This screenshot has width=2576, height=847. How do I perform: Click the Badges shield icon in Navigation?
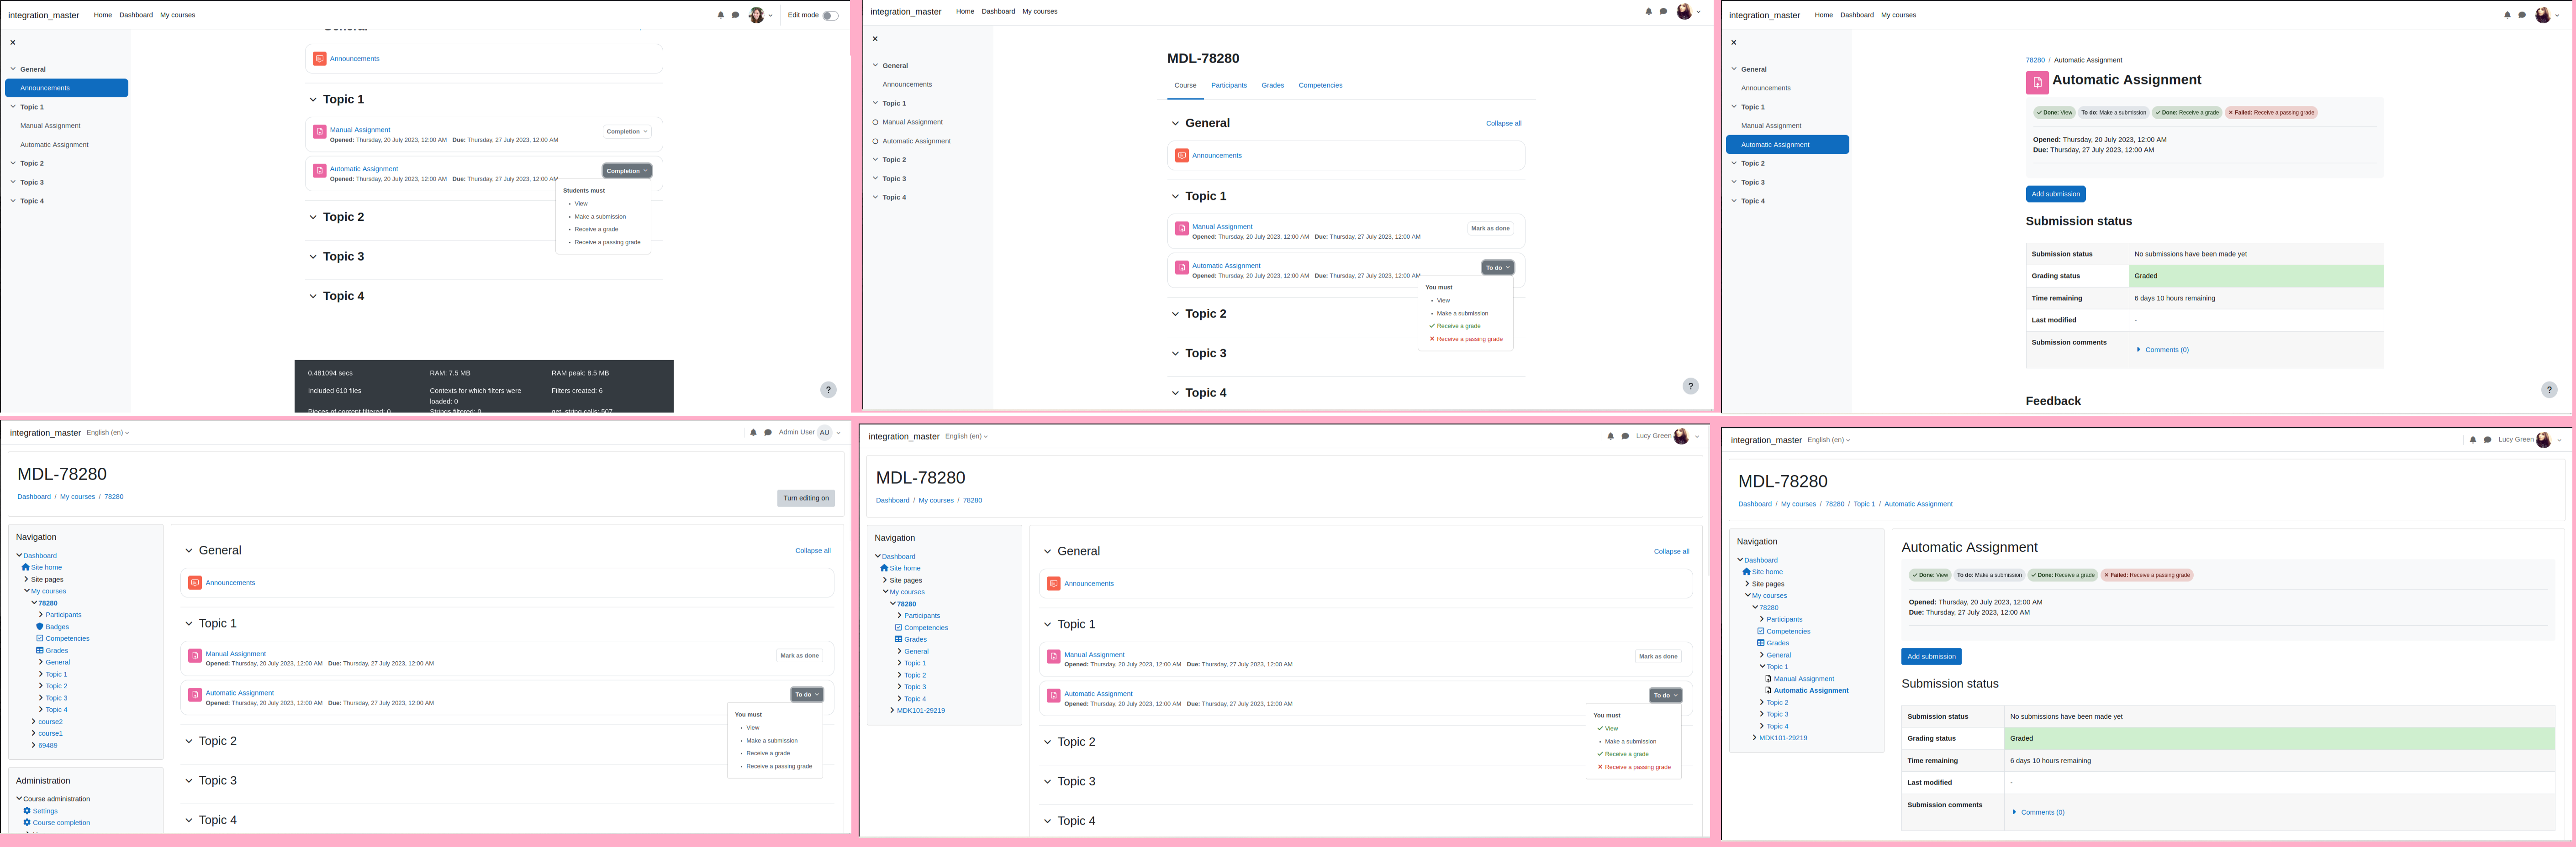point(40,627)
